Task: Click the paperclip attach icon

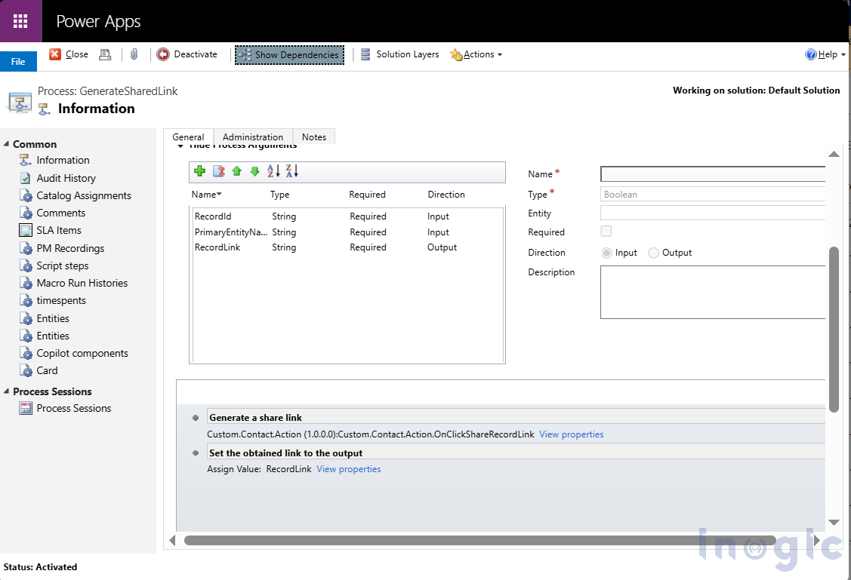Action: (x=134, y=54)
